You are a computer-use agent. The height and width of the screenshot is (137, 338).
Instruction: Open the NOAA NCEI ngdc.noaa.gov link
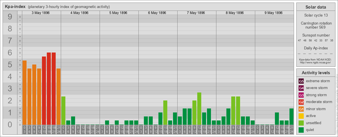(x=315, y=62)
